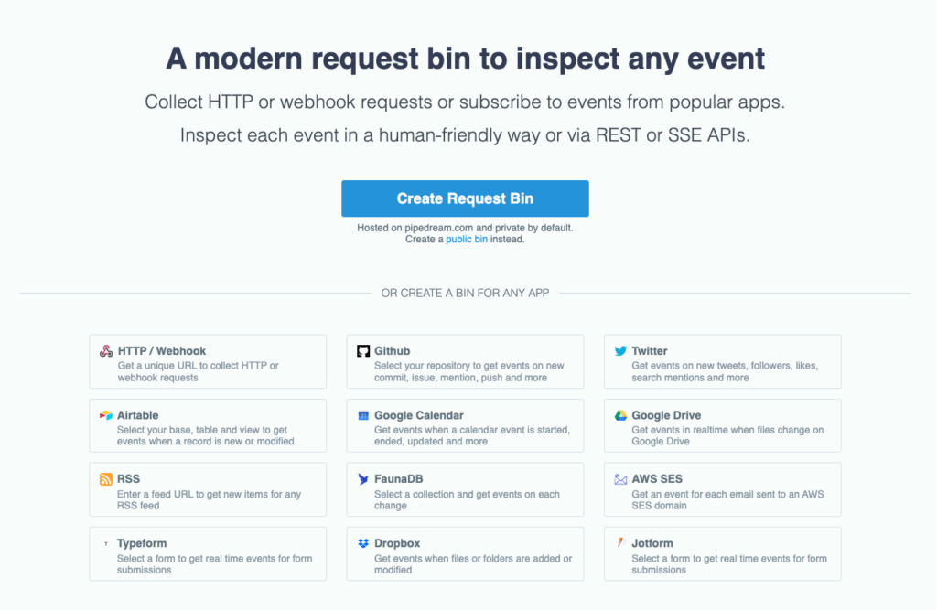Click the HTTP / Webhook logo icon

tap(106, 351)
